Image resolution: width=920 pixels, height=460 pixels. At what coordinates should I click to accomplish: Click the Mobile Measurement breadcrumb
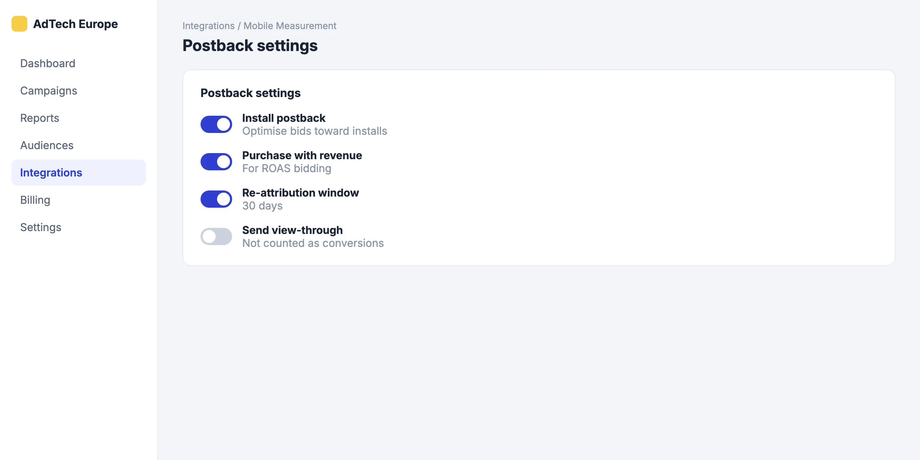point(290,26)
